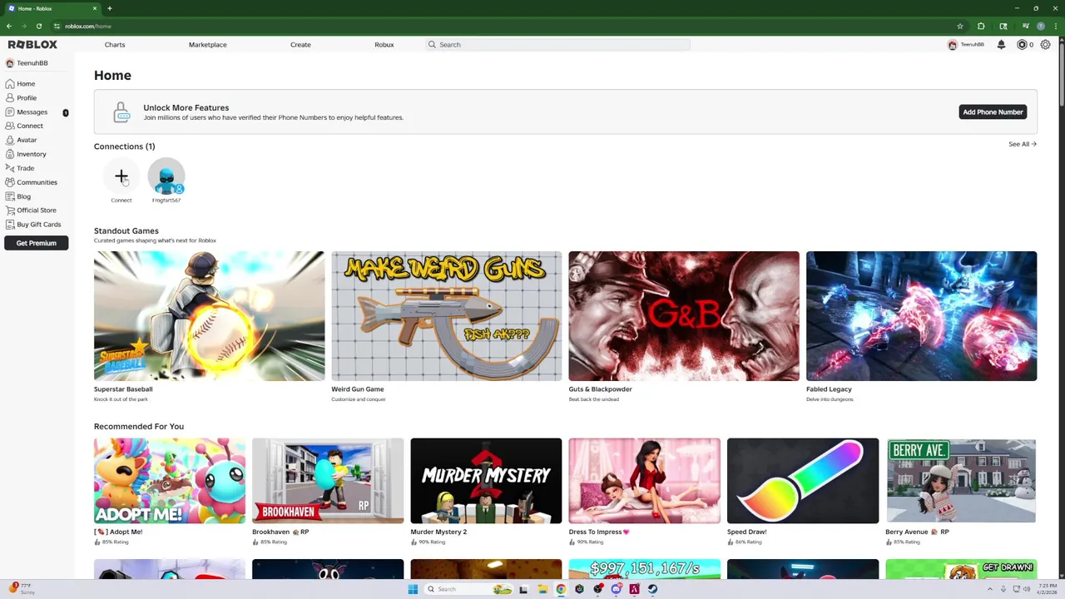Open the settings gear in Roblox header

(x=1046, y=45)
